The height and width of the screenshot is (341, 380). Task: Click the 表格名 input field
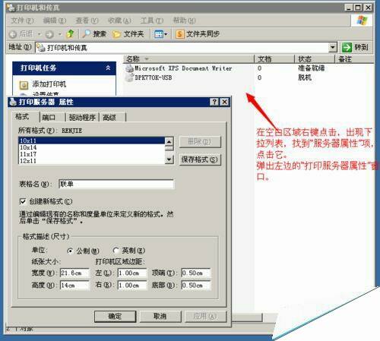(x=116, y=184)
